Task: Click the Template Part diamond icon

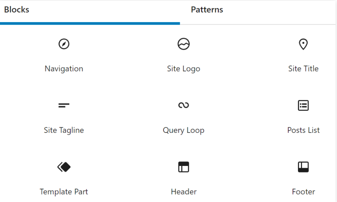Action: 64,167
